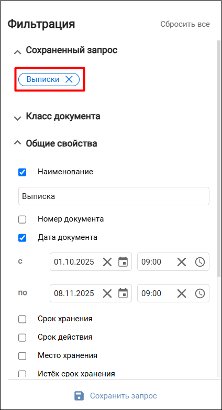Tick the Срок хранения checkbox
222x410 pixels.
[22, 319]
